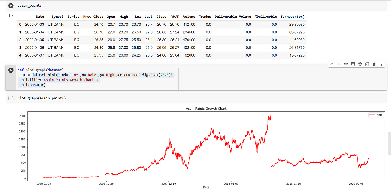Click the 'Deliverable Volume' column header
The width and height of the screenshot is (391, 190).
point(233,17)
